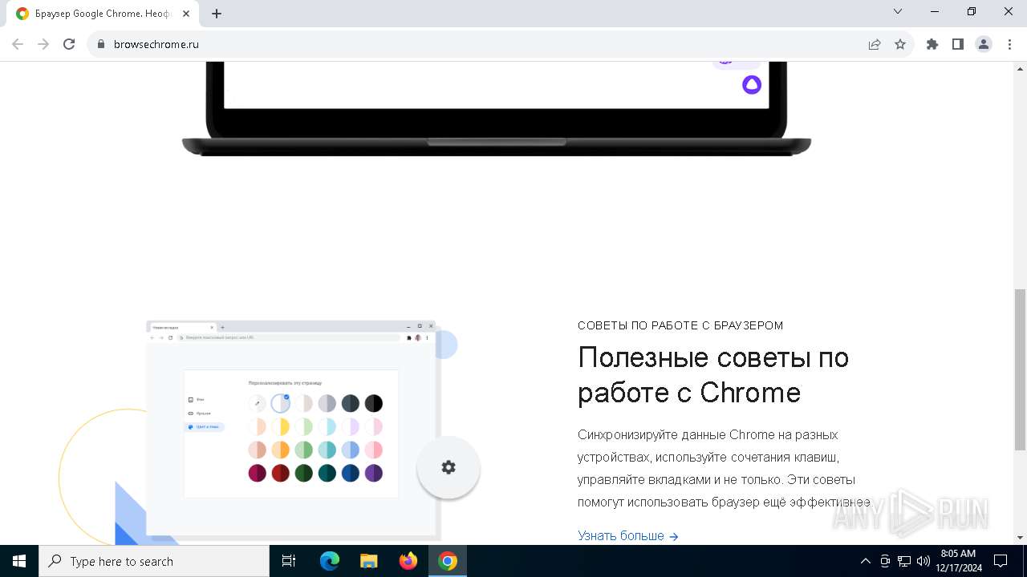Open Chrome's three-dot menu
The height and width of the screenshot is (577, 1027).
pyautogui.click(x=1009, y=44)
